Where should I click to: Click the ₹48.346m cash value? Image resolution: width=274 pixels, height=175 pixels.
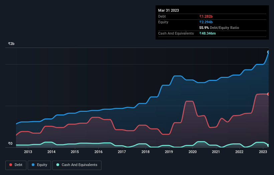pyautogui.click(x=208, y=33)
